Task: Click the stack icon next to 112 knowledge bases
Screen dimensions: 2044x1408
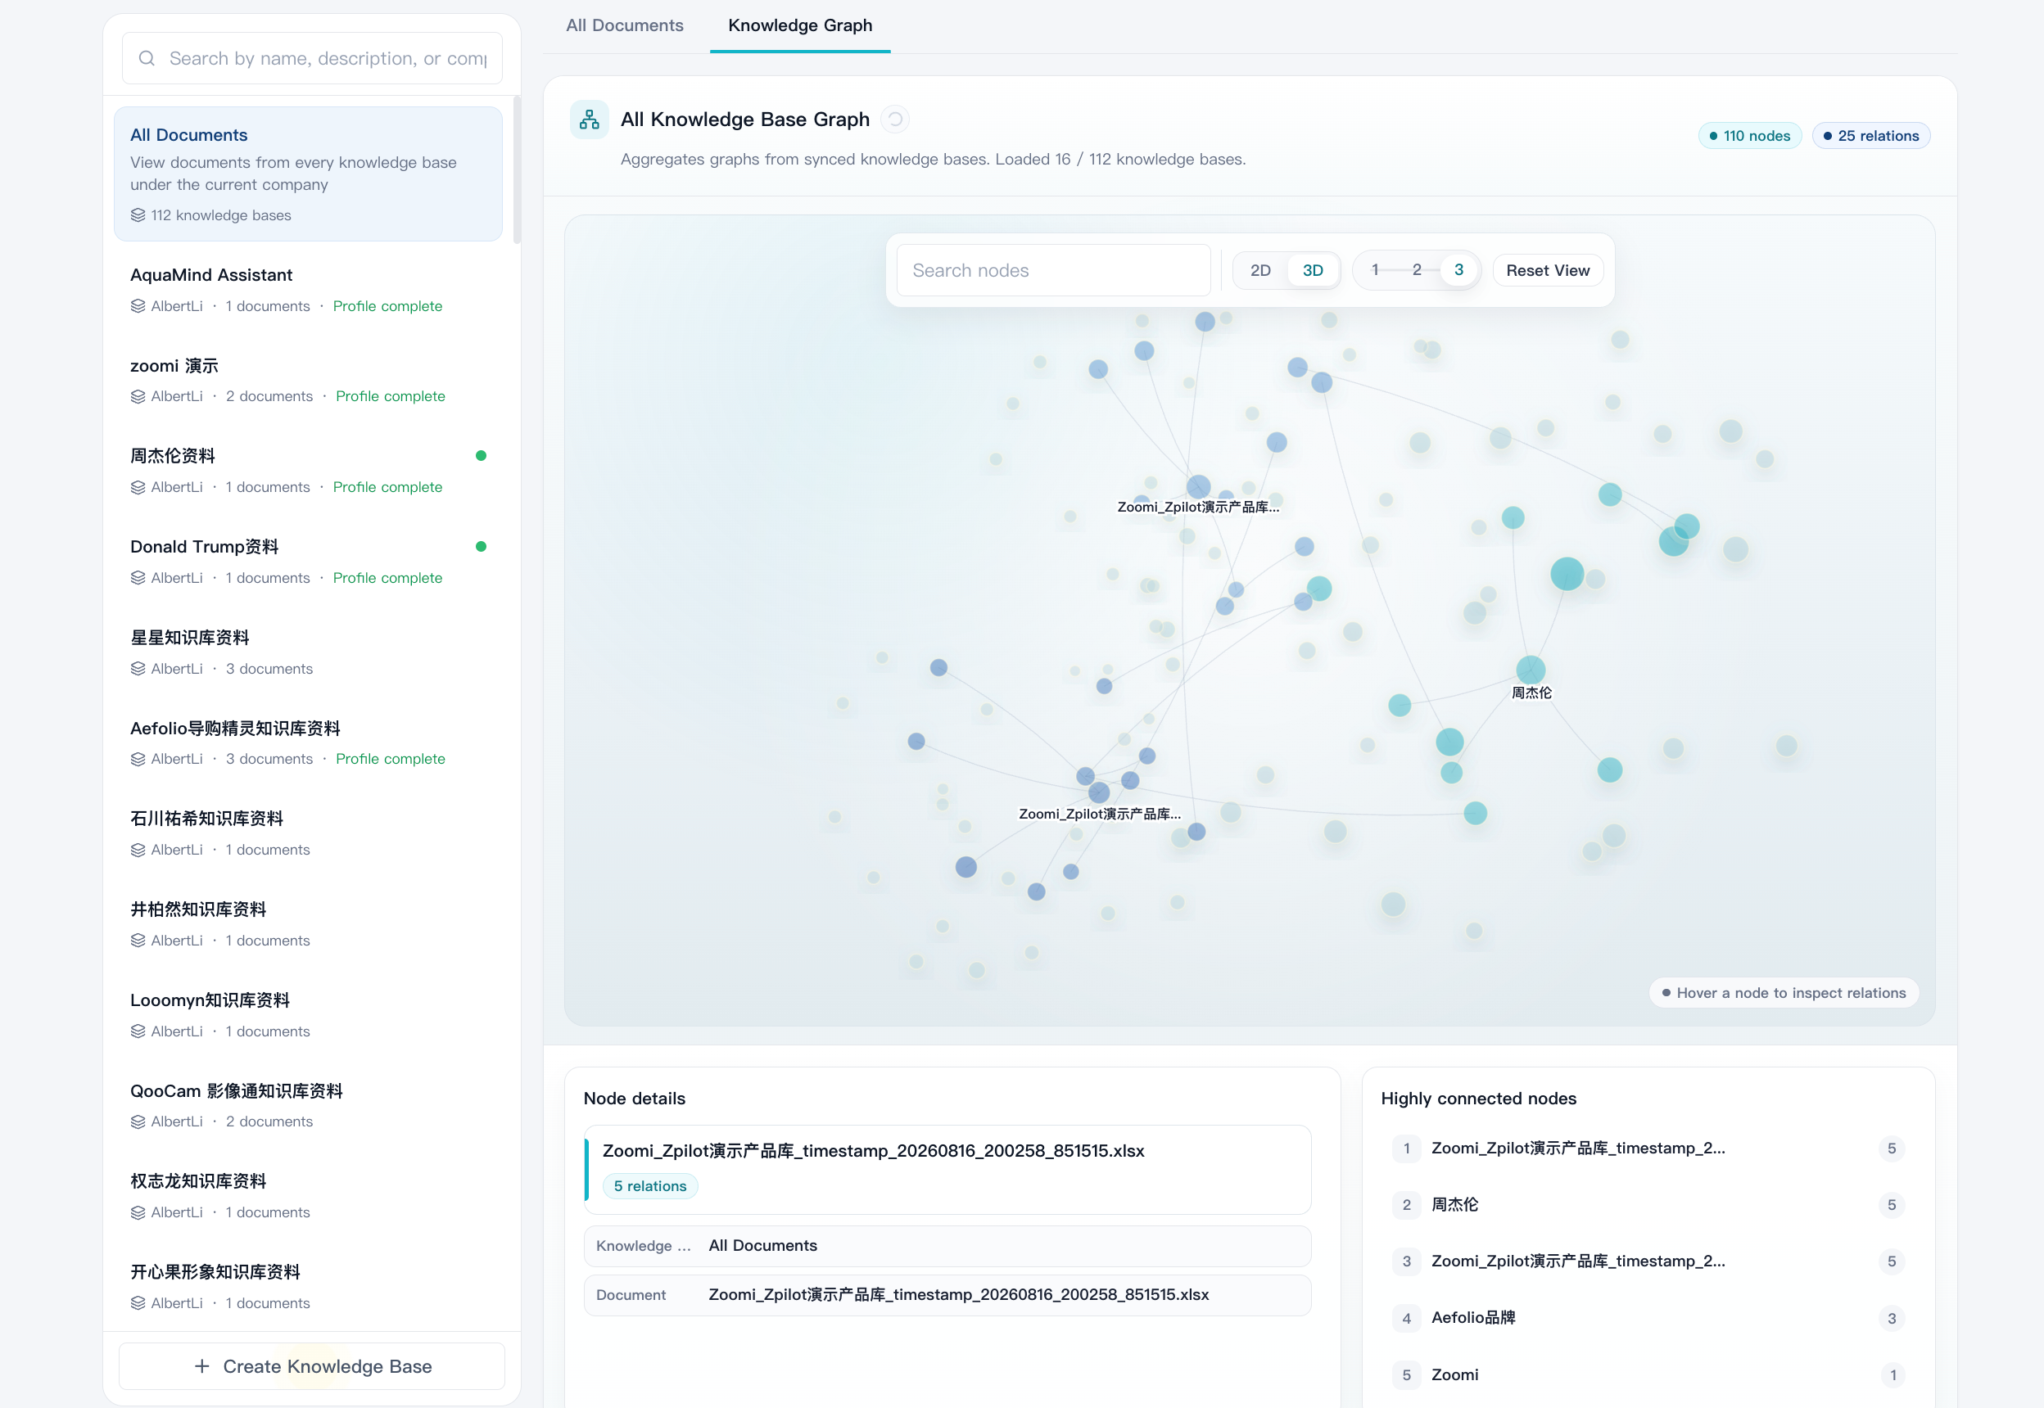Action: (138, 215)
